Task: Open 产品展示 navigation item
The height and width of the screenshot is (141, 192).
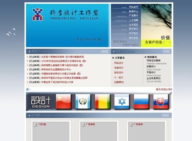Action: pos(134,16)
